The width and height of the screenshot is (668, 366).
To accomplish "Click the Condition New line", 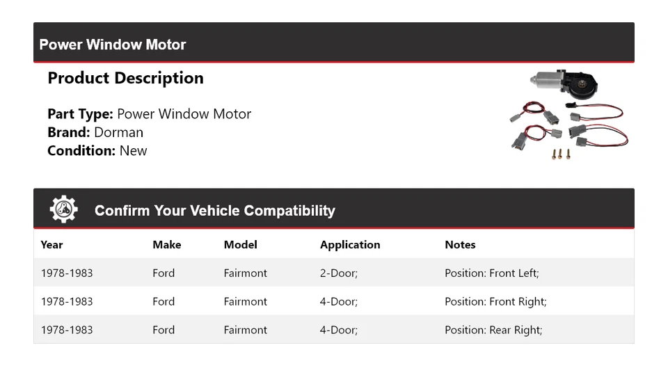I will [97, 150].
